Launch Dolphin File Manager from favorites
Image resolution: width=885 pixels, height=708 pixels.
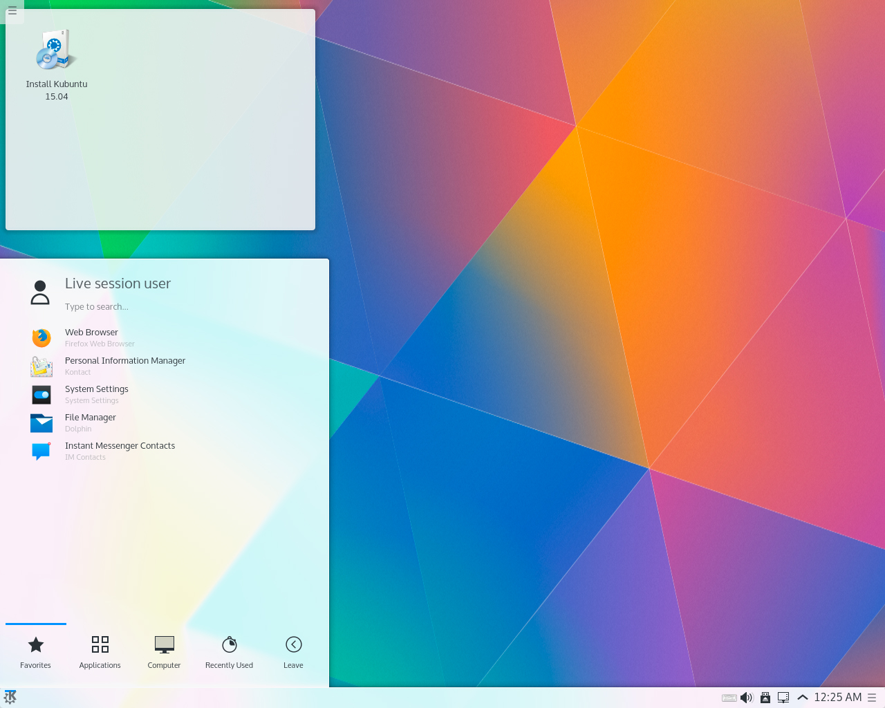coord(165,422)
